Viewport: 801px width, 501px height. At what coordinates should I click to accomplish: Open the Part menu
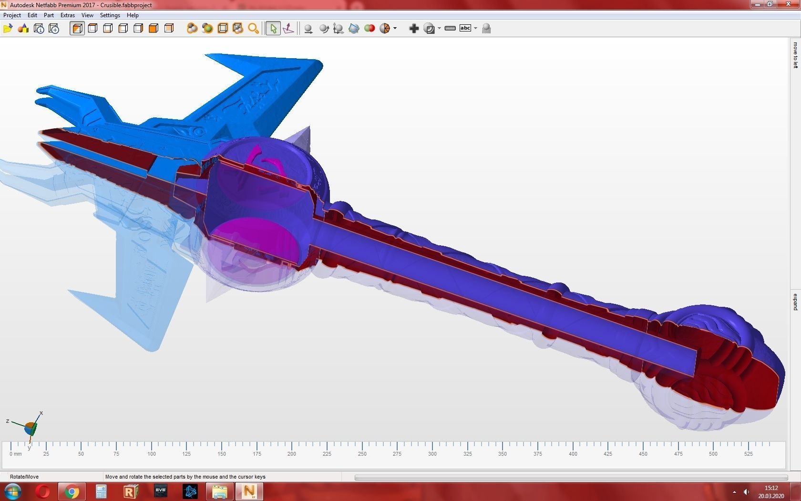(49, 15)
